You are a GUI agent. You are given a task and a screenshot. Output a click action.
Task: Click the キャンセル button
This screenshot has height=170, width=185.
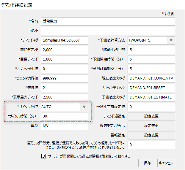click(x=166, y=163)
